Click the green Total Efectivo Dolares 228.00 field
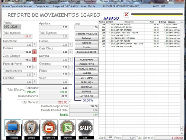The width and height of the screenshot is (186, 140). pyautogui.click(x=54, y=92)
